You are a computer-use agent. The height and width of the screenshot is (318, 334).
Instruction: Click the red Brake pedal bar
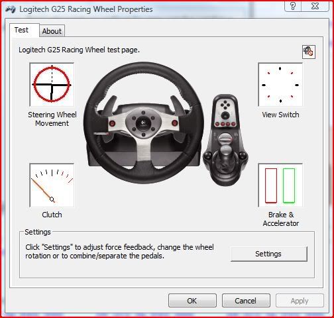click(271, 185)
